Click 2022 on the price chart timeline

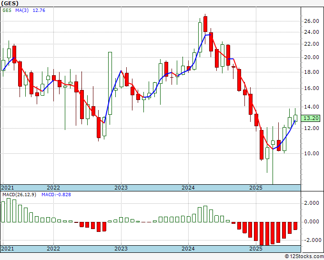[53, 188]
